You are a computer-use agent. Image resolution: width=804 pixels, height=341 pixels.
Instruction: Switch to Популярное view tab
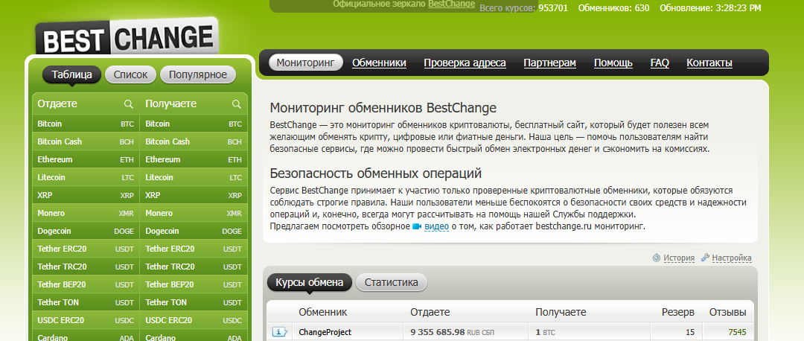coord(198,75)
